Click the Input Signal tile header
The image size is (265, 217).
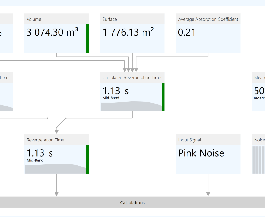(208, 140)
